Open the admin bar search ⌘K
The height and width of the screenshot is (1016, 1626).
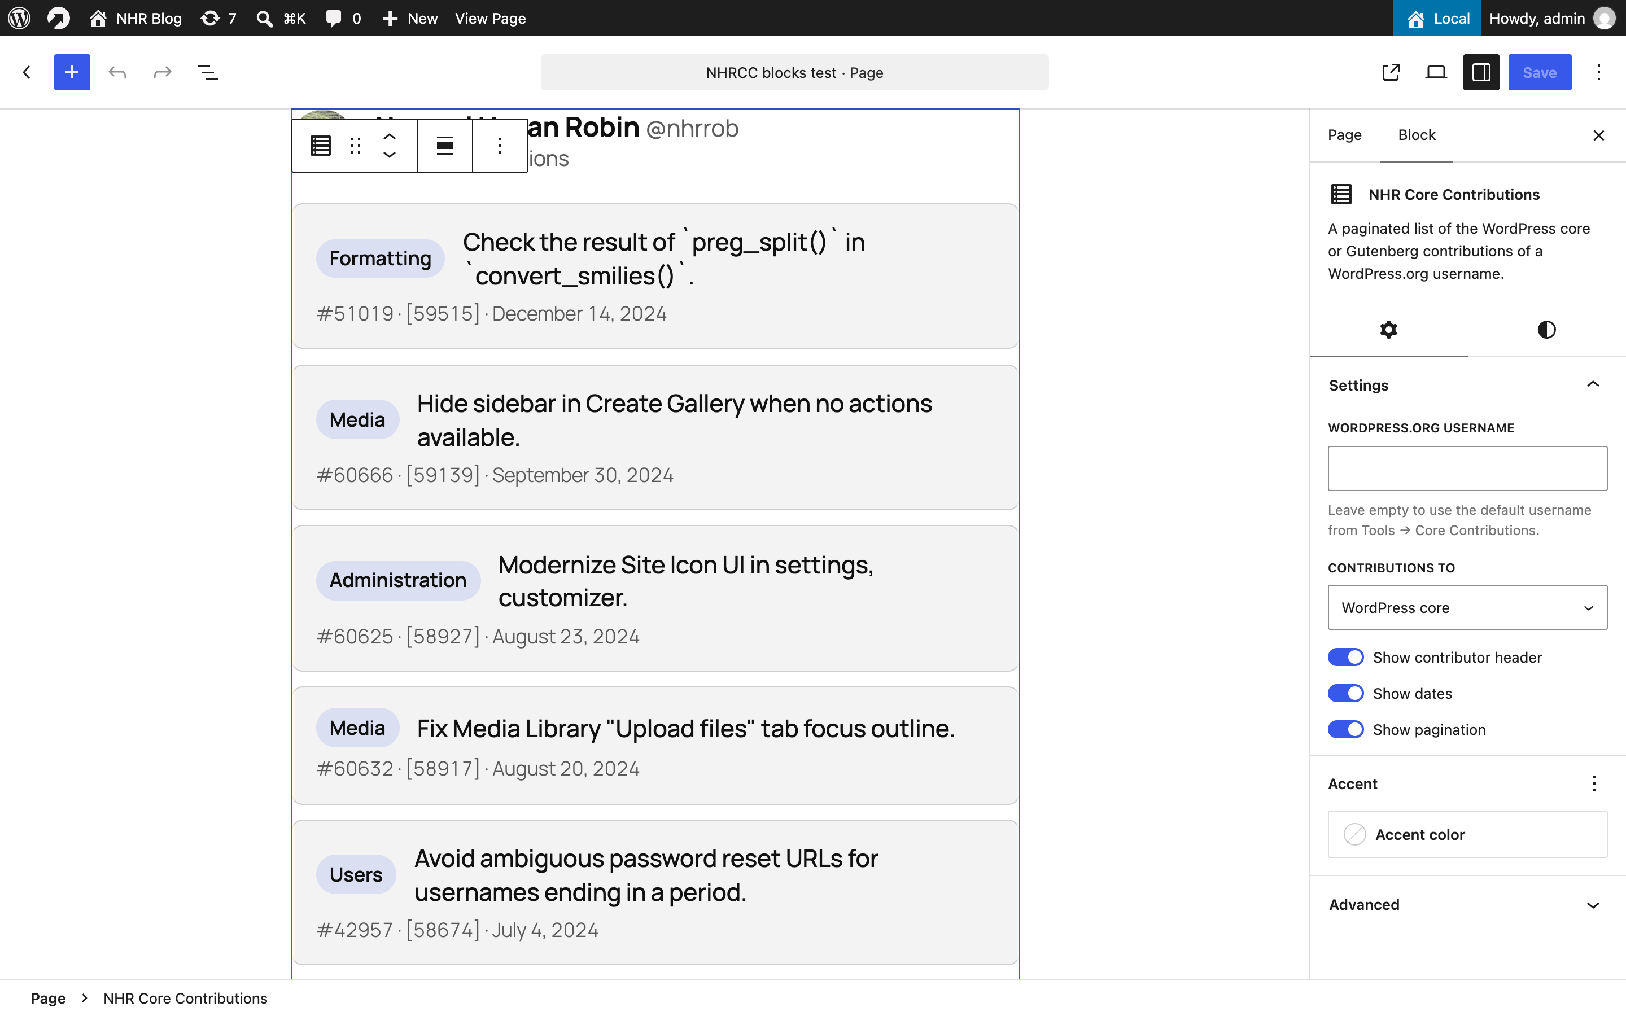click(x=281, y=18)
